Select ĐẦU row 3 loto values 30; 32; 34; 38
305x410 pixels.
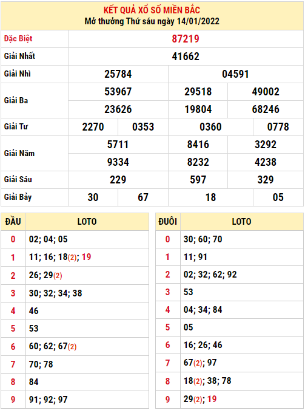point(55,293)
